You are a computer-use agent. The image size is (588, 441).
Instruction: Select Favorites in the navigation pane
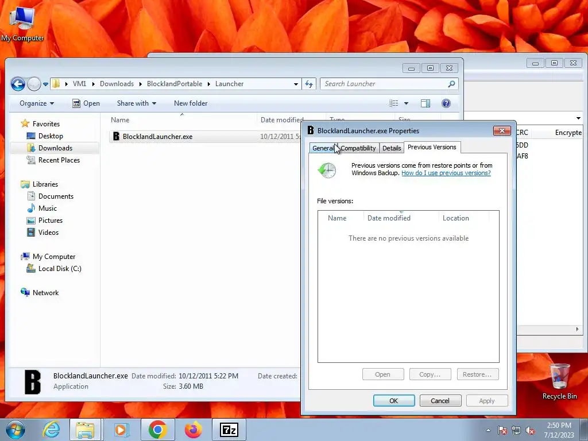click(x=46, y=124)
